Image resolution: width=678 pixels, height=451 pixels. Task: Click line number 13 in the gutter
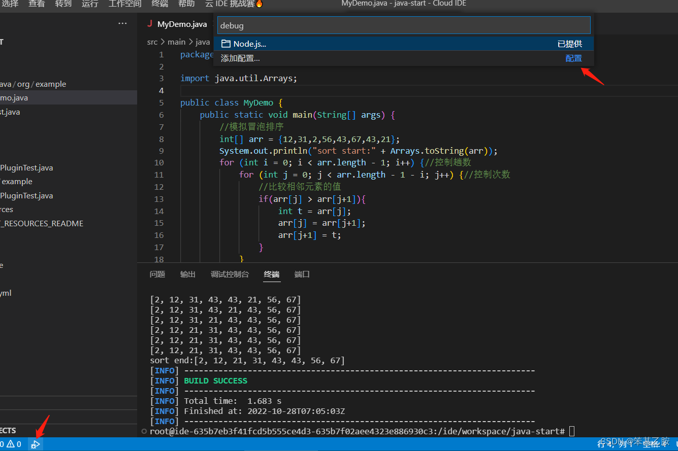pos(158,199)
